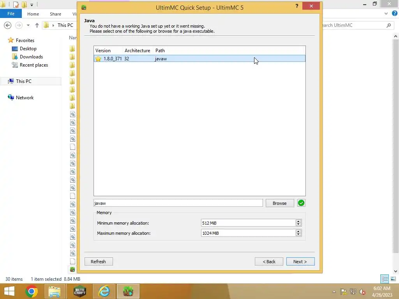Click the Explorer up-one-level arrow
The height and width of the screenshot is (299, 399).
[x=37, y=25]
